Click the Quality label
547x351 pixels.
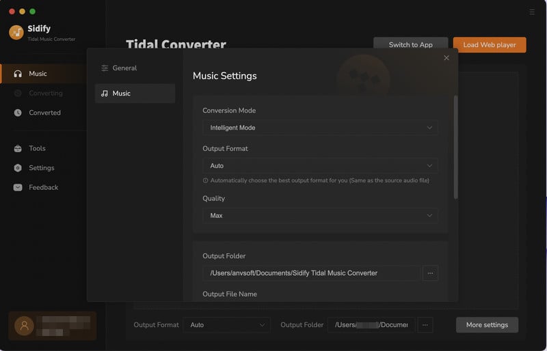[x=213, y=198]
